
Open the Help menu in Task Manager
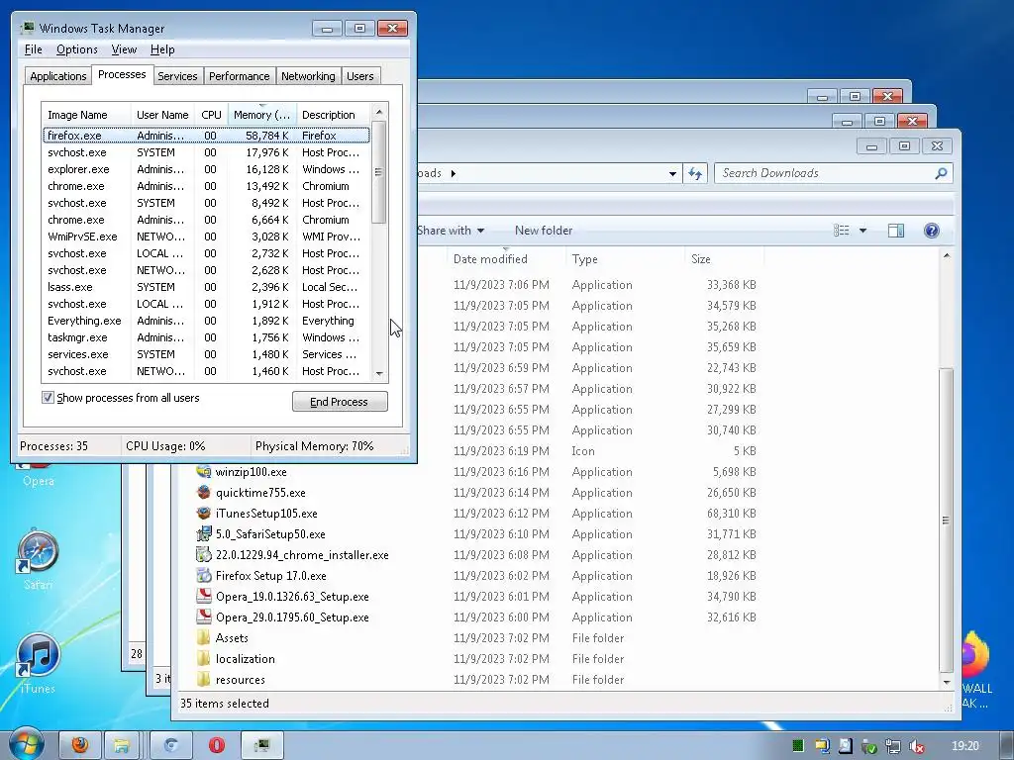162,49
